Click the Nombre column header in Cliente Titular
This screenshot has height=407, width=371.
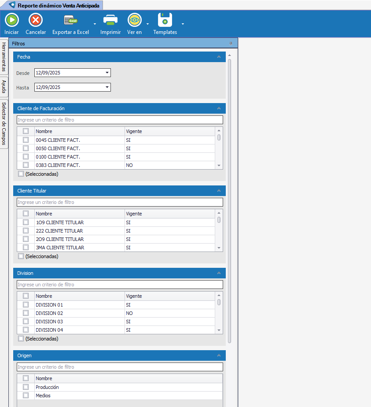pyautogui.click(x=79, y=214)
